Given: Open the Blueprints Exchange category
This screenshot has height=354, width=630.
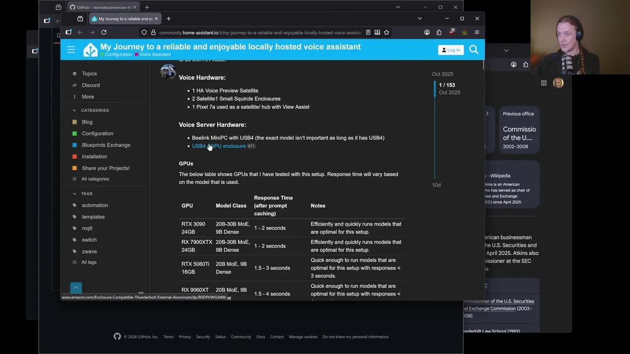Looking at the screenshot, I should point(106,145).
